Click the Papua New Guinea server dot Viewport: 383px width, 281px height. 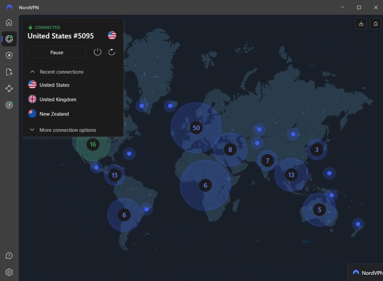click(331, 195)
